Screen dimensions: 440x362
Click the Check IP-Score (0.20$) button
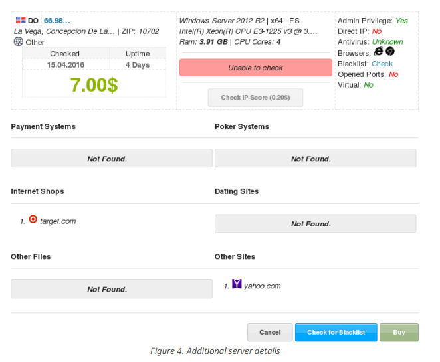(255, 98)
